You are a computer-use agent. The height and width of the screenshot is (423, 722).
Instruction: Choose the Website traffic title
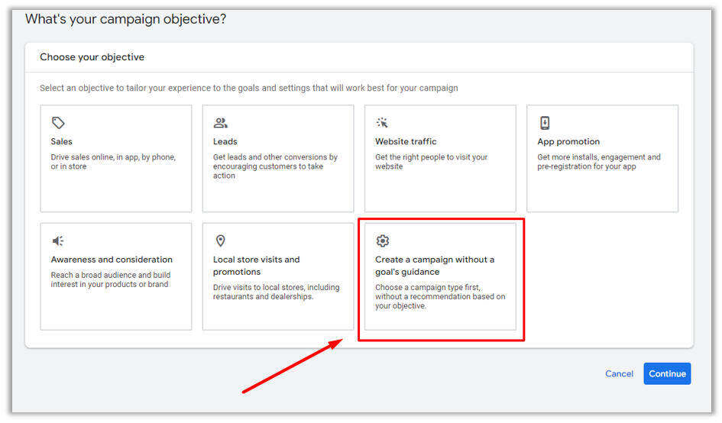pos(406,141)
